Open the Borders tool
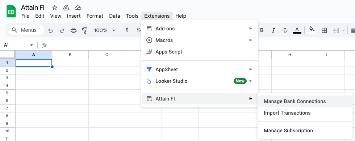The height and width of the screenshot is (141, 355). coord(324,30)
